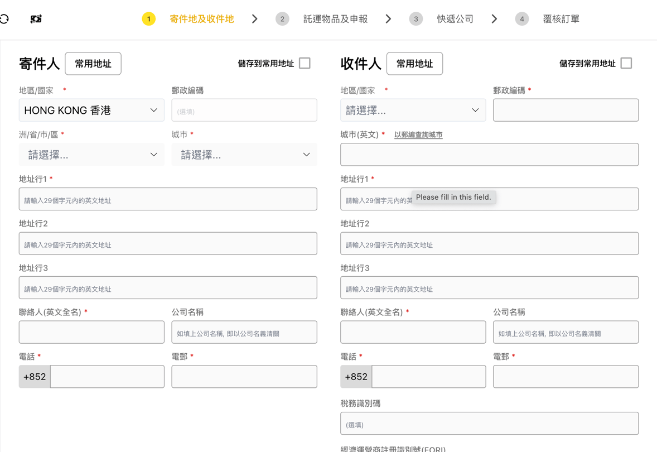Click the yellow step 1 circle

(x=148, y=19)
